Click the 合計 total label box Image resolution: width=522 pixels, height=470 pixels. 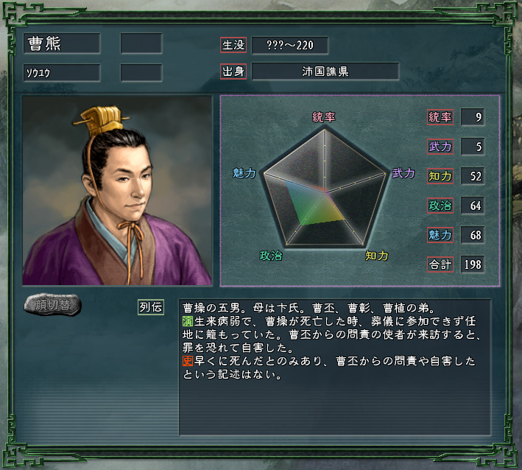(440, 264)
